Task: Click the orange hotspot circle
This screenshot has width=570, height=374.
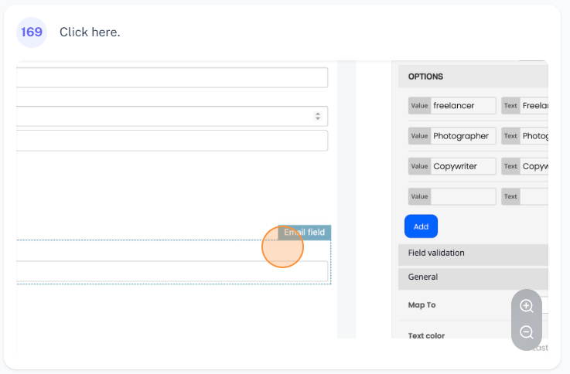Action: tap(282, 247)
